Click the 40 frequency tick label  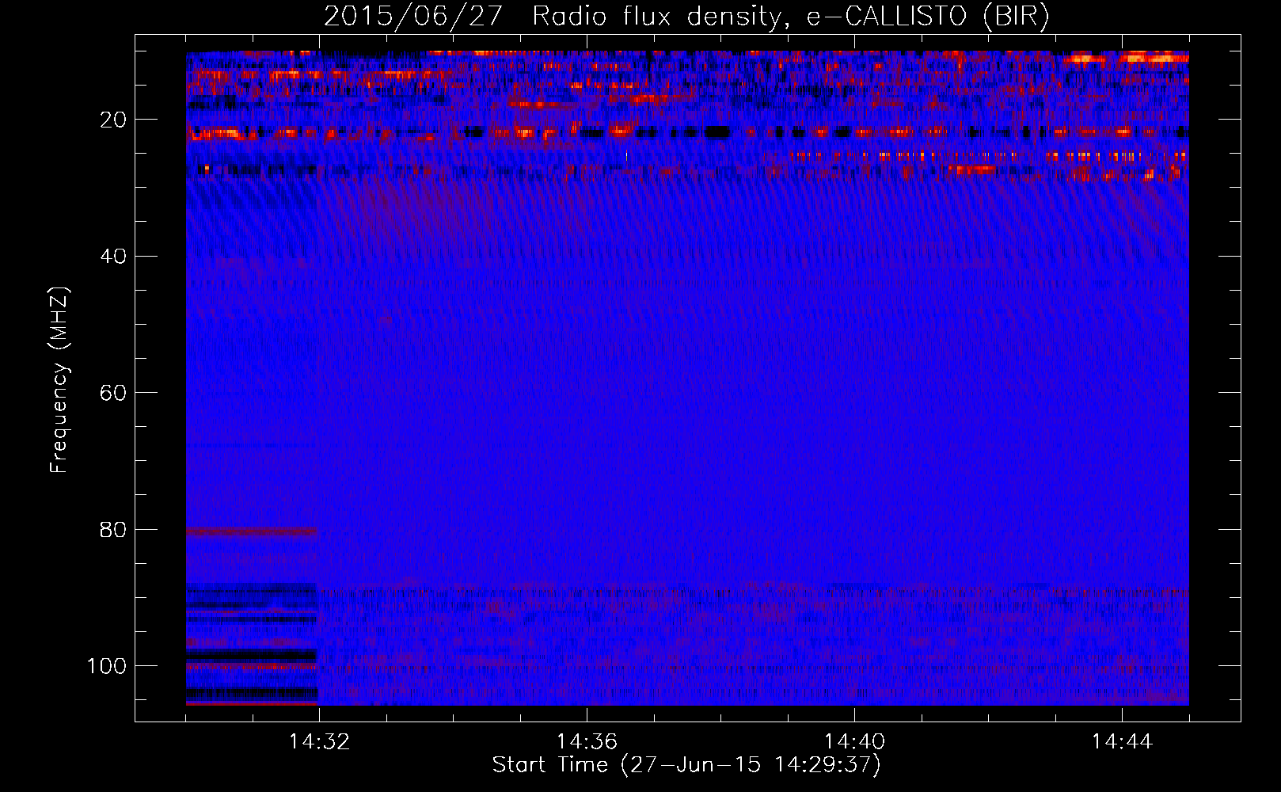click(x=114, y=257)
